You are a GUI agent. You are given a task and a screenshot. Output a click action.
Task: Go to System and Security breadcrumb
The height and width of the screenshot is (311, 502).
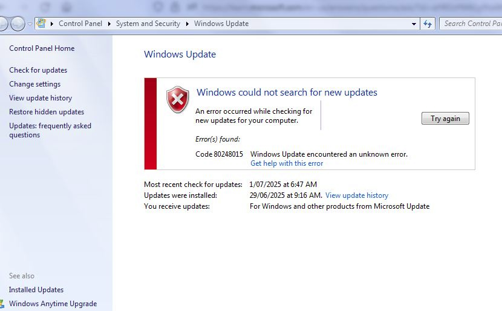pyautogui.click(x=148, y=24)
